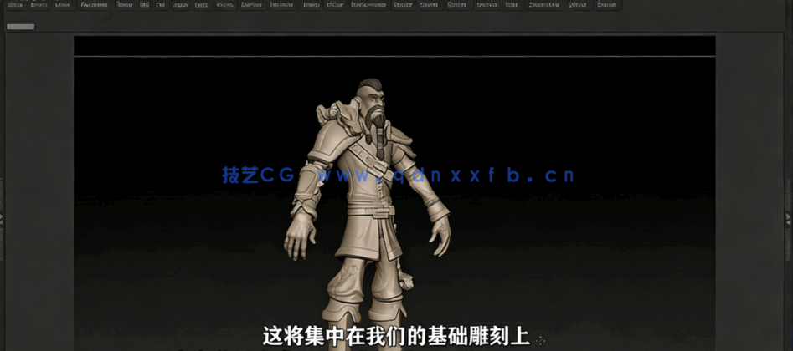Click the light gray button under the menu bar

click(21, 27)
